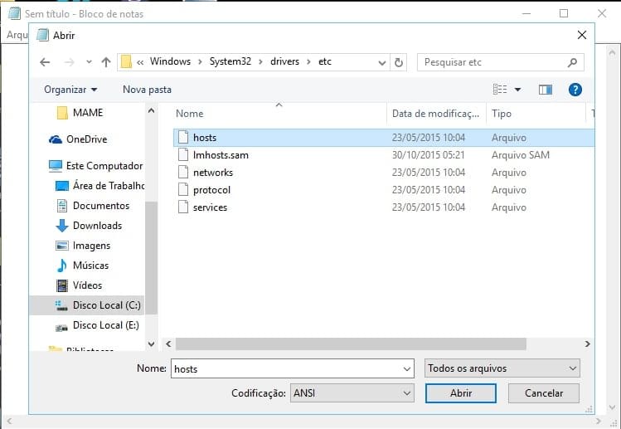The width and height of the screenshot is (621, 429).
Task: Select the lmhosts.sam file
Action: click(383, 155)
